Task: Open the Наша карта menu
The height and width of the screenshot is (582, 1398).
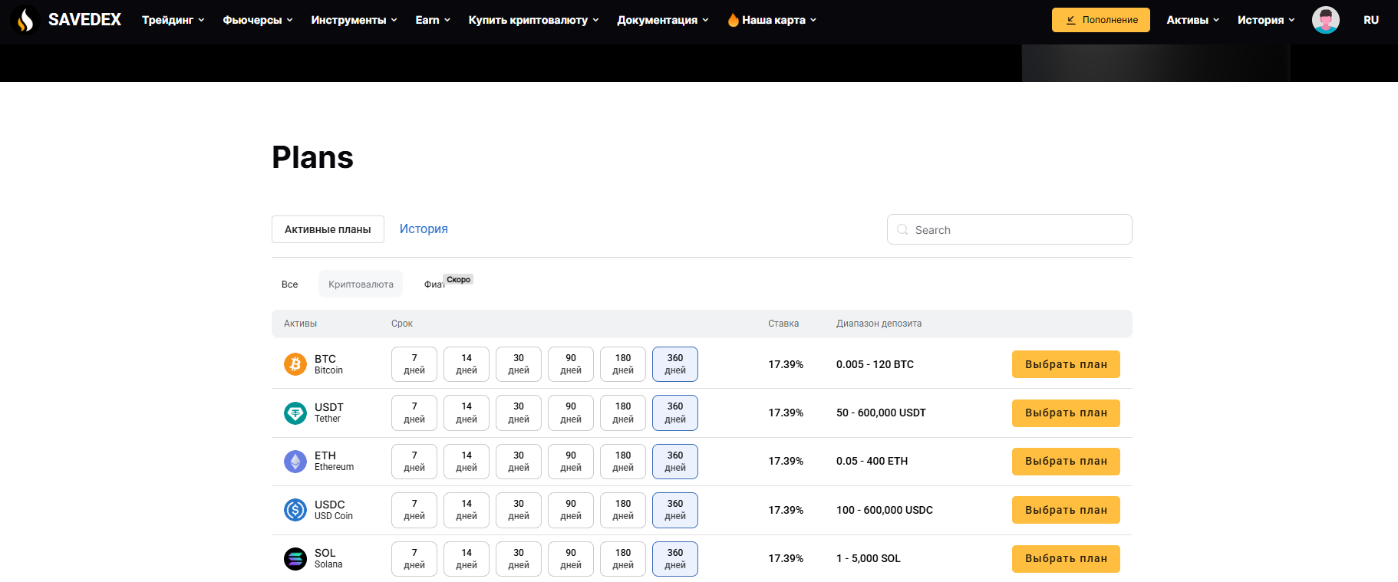Action: point(772,20)
